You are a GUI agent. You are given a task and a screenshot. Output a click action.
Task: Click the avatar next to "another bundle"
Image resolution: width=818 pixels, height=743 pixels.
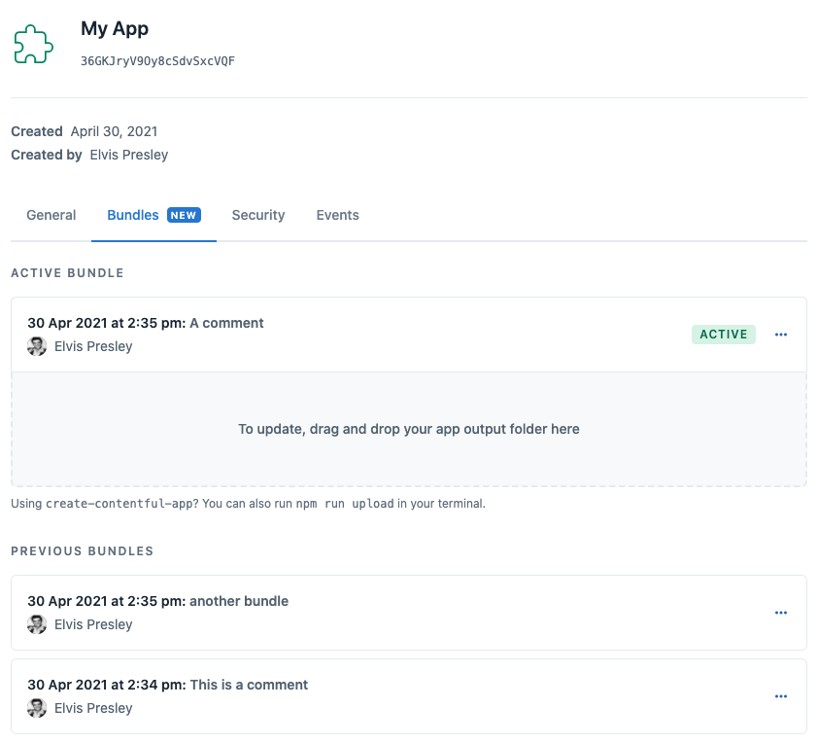(x=36, y=624)
